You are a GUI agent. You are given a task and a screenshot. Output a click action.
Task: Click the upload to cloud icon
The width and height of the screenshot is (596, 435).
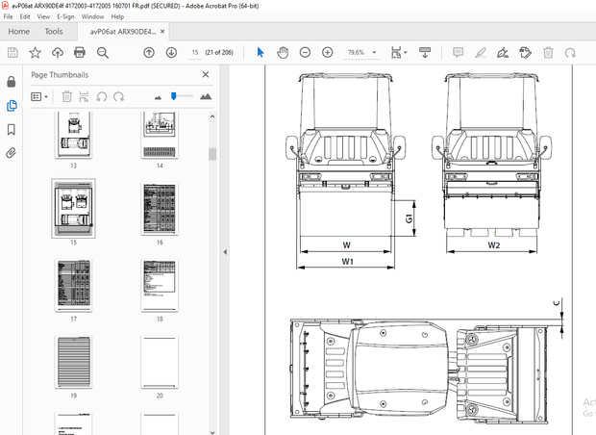tap(58, 53)
